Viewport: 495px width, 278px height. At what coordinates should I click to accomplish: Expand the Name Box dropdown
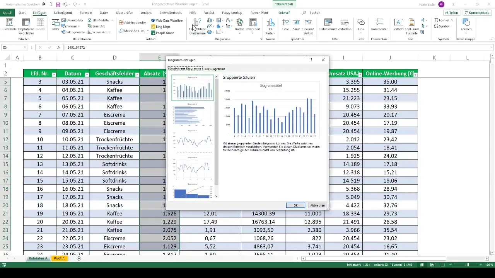(25, 47)
